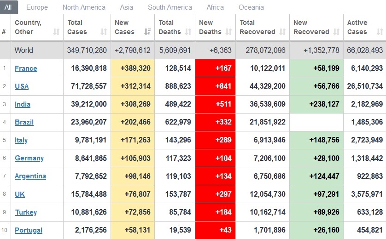The image size is (386, 239).
Task: Click New Cases sort arrows icon
Action: point(148,32)
